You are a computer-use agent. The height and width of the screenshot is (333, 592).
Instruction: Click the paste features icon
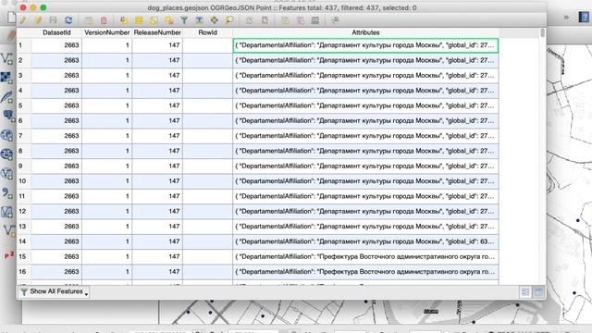tap(265, 20)
